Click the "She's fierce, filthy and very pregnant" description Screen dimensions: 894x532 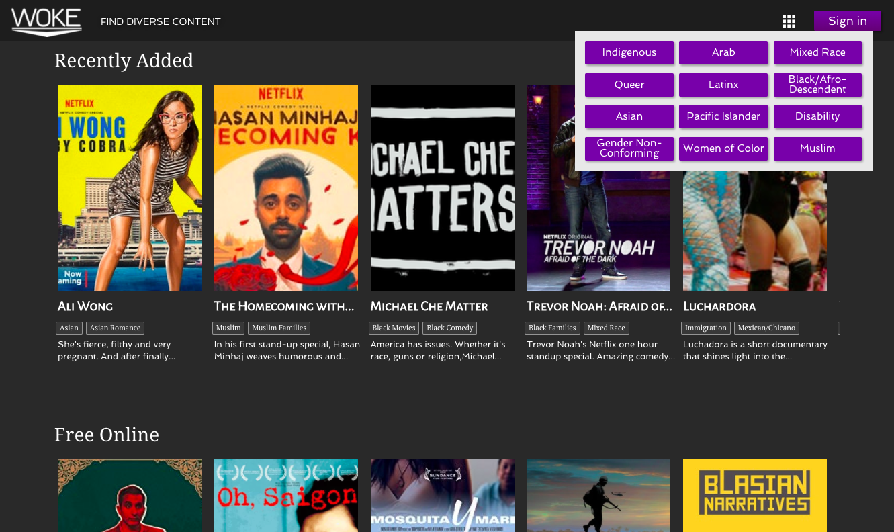[x=116, y=351]
